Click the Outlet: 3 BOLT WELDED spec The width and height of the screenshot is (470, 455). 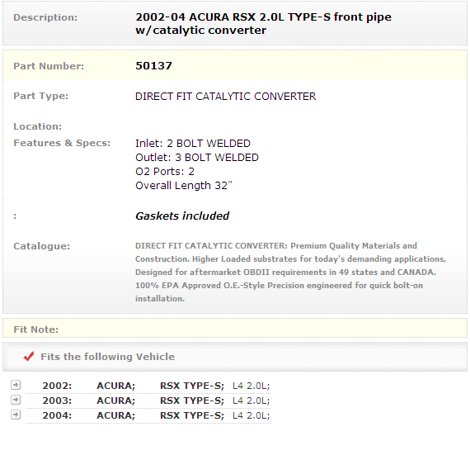click(197, 158)
